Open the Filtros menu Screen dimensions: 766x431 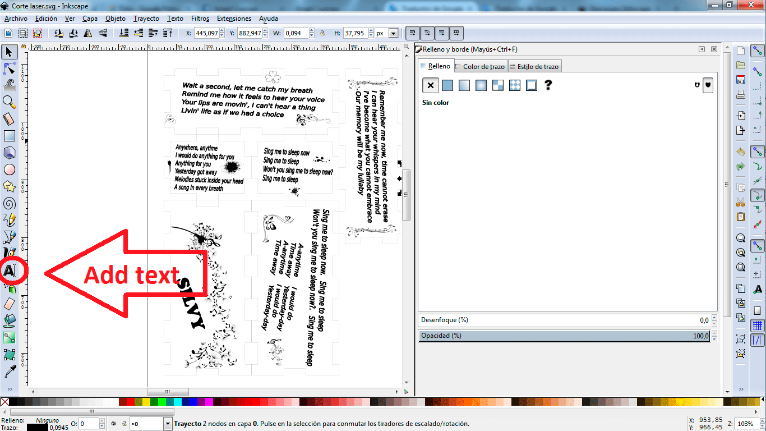point(200,18)
